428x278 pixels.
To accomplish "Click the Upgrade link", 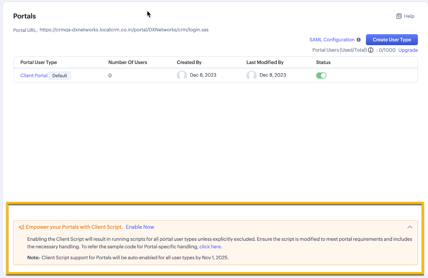I will click(x=408, y=50).
